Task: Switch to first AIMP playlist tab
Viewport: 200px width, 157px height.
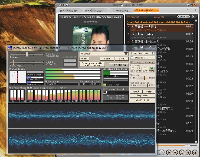Action: click(x=70, y=10)
